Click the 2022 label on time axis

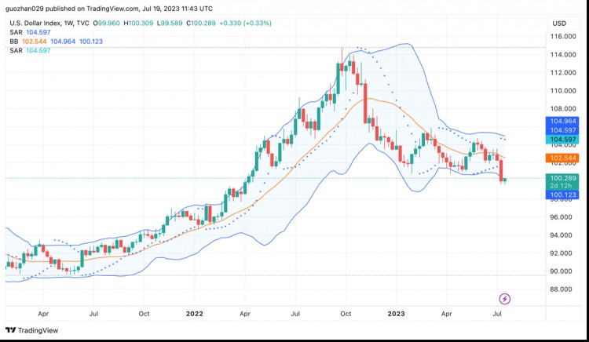pos(194,312)
